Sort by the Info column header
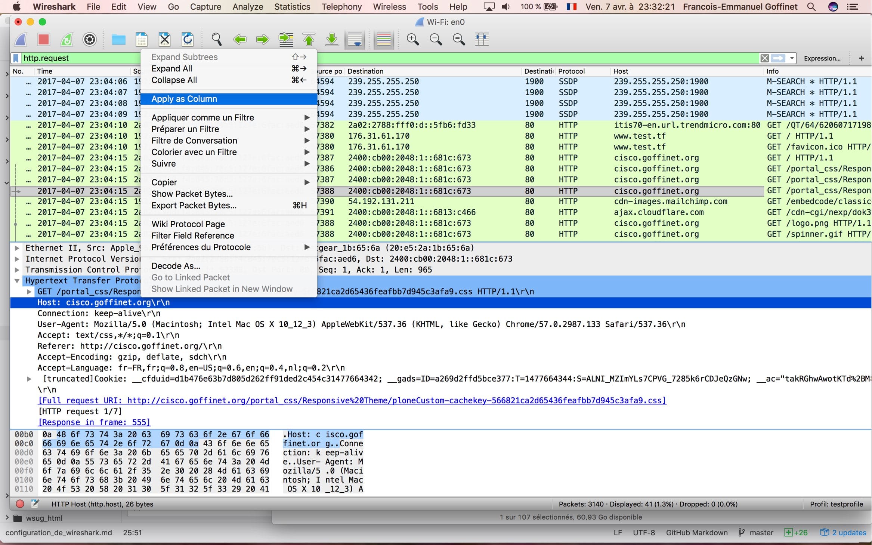 (817, 71)
